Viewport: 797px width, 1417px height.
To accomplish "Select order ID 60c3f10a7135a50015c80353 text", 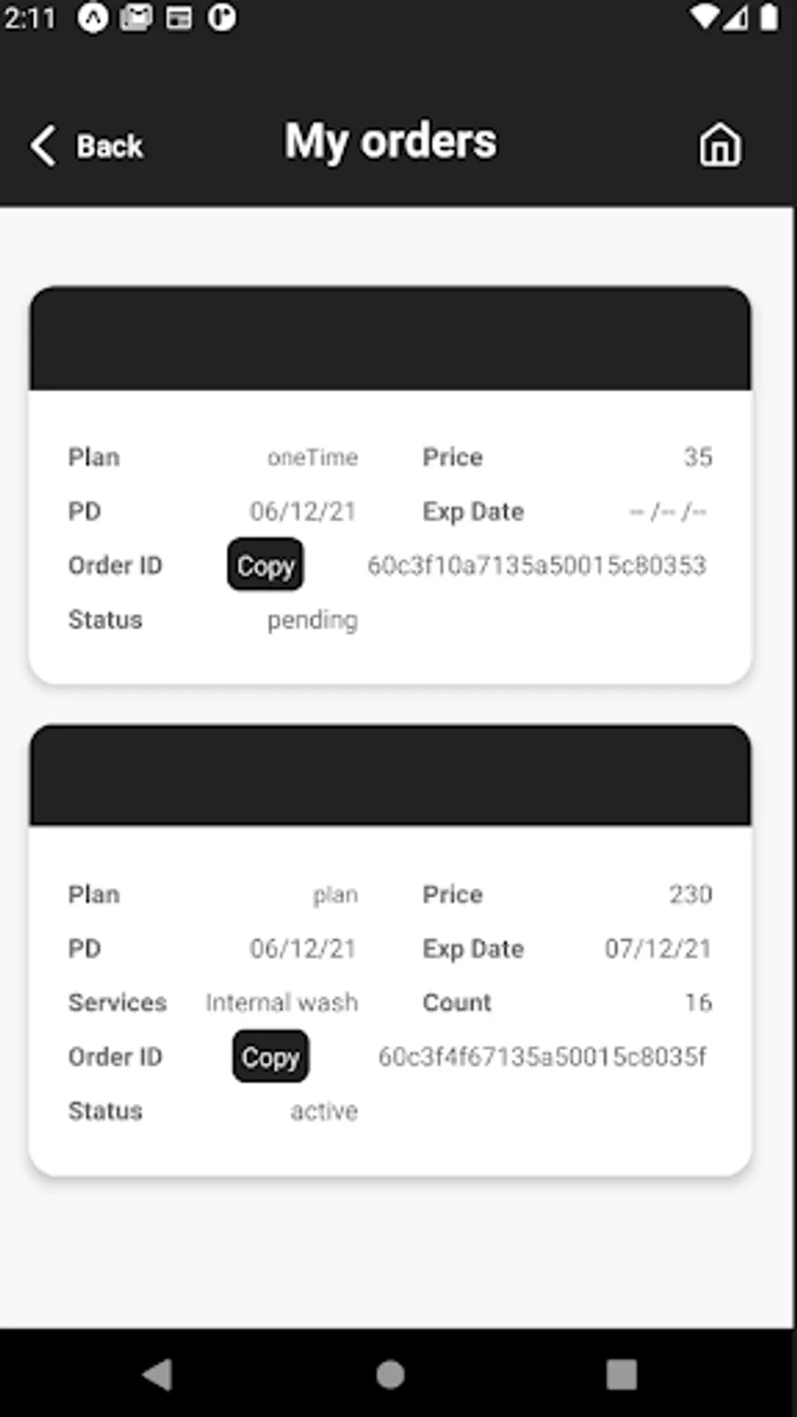I will point(537,565).
